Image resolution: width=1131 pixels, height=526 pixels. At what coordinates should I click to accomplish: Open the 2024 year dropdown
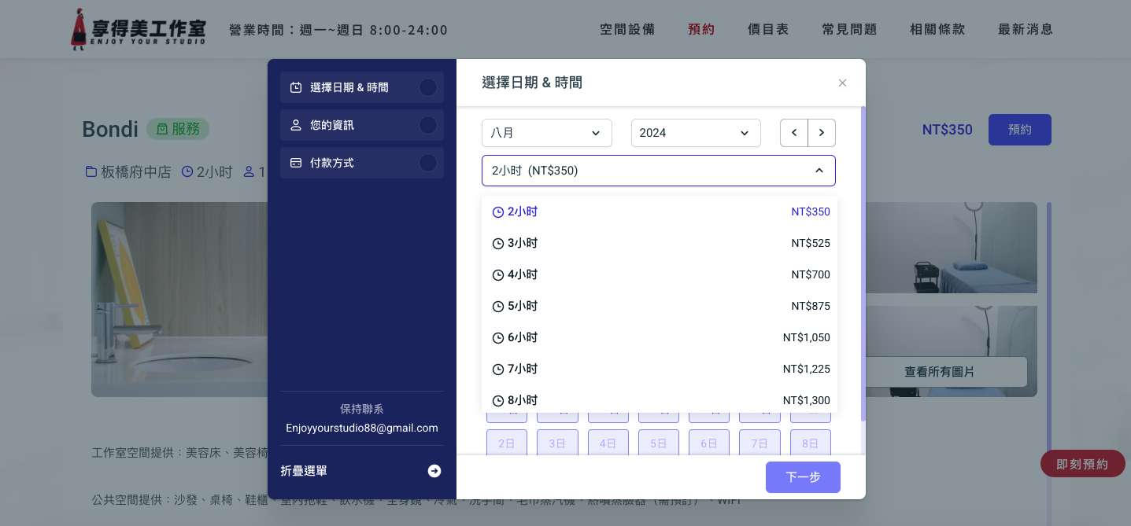coord(696,133)
